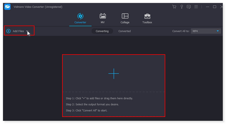Click the circled plus icon beside Add Files
The height and width of the screenshot is (124, 226).
coord(8,31)
